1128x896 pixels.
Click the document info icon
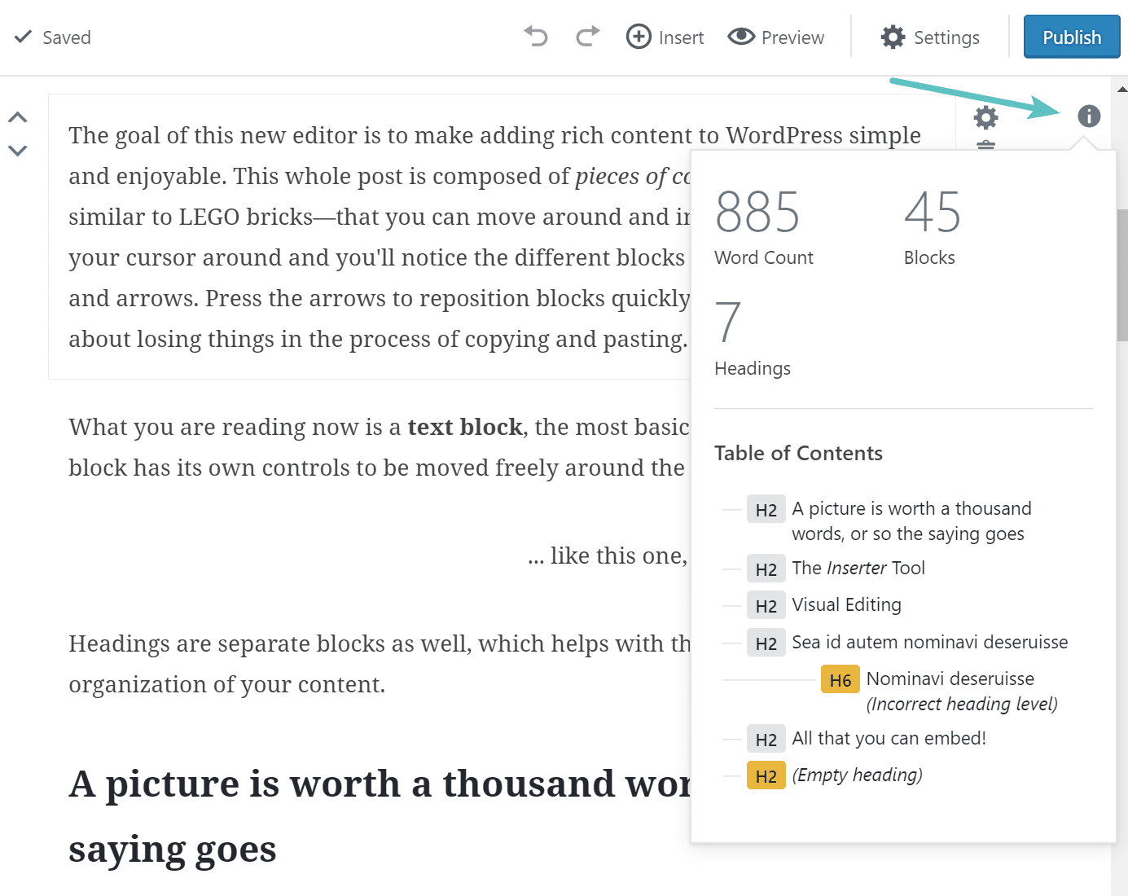(1088, 116)
